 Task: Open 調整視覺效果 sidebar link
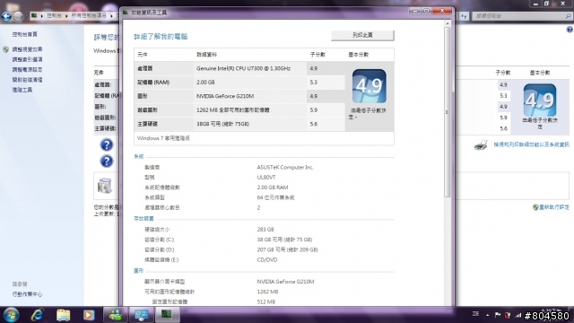[x=27, y=49]
